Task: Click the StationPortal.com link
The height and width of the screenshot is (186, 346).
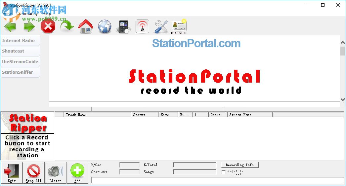Action: pyautogui.click(x=196, y=43)
